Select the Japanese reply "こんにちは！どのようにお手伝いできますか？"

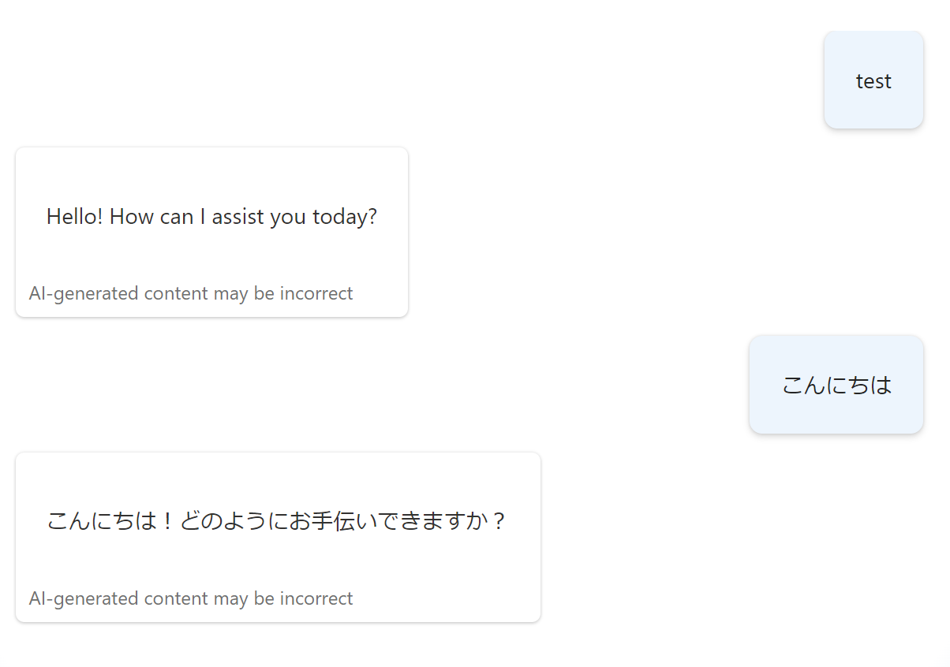[x=276, y=522]
